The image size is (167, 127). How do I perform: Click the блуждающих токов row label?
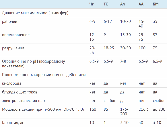(20, 92)
